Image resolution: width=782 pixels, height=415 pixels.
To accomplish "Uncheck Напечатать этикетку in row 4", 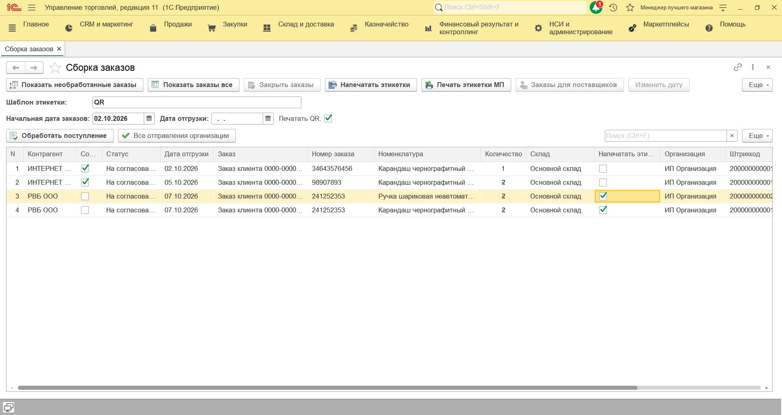I will (603, 210).
